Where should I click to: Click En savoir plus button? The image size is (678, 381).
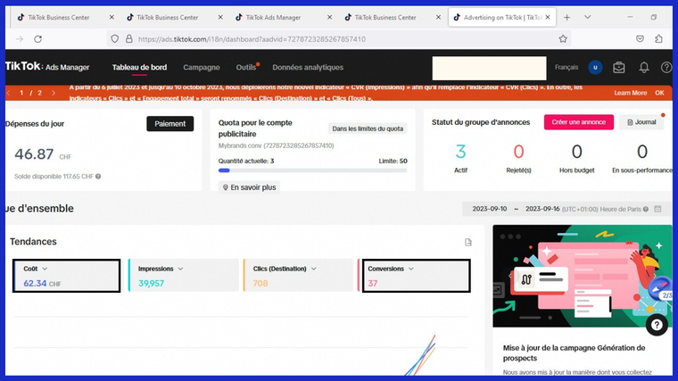pyautogui.click(x=249, y=186)
